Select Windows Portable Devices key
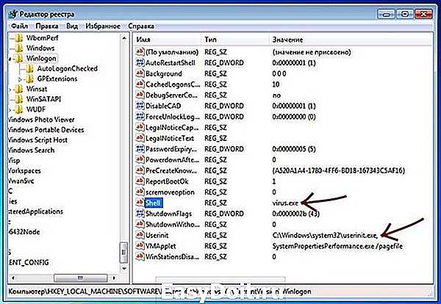Image resolution: width=441 pixels, height=304 pixels. tap(46, 130)
